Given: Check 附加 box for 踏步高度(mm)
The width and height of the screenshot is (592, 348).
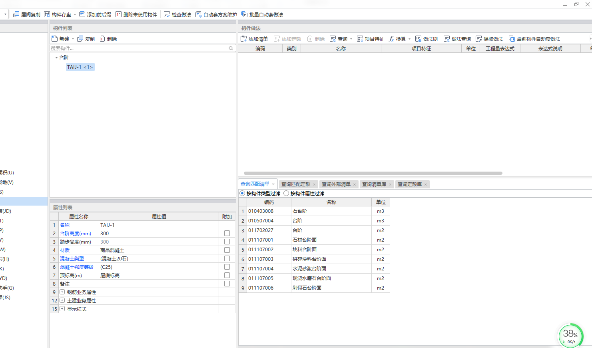Looking at the screenshot, I should [227, 242].
